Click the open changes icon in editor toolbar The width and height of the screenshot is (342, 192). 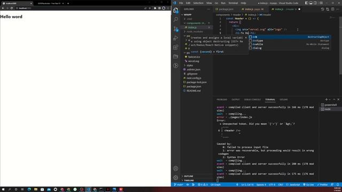pos(328,9)
